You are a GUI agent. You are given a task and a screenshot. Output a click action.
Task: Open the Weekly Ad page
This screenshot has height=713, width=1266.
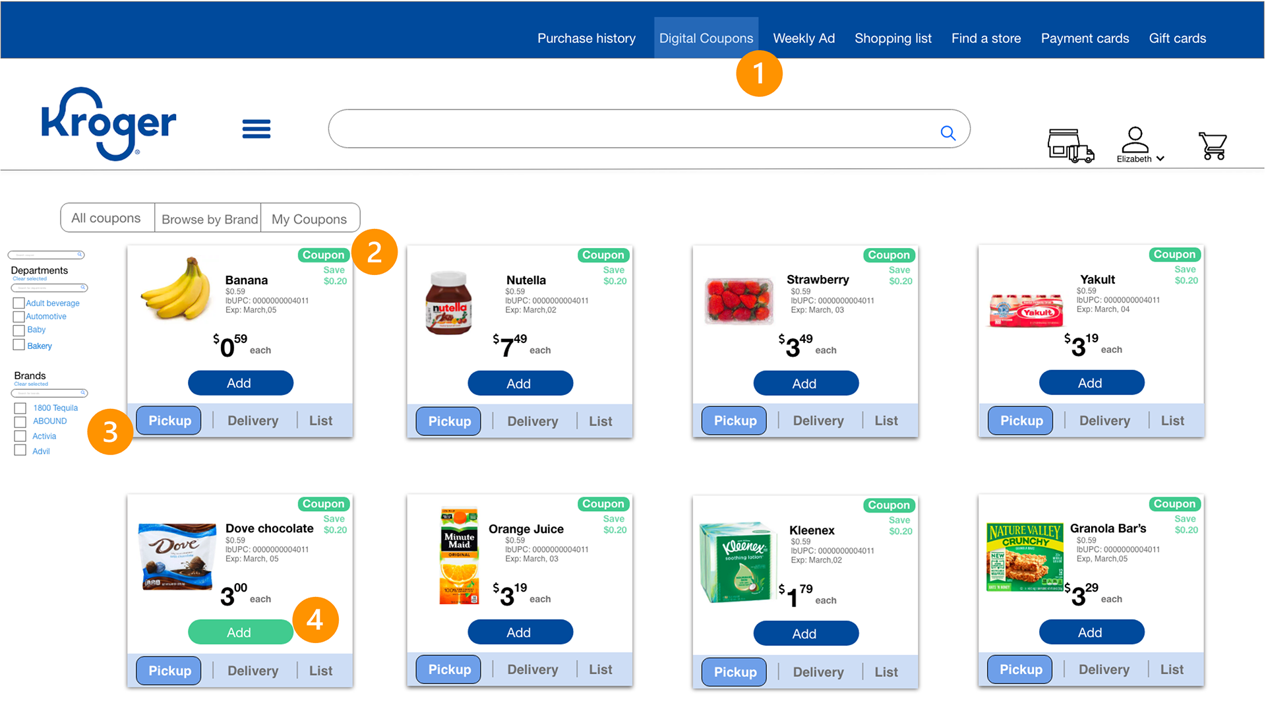point(804,38)
